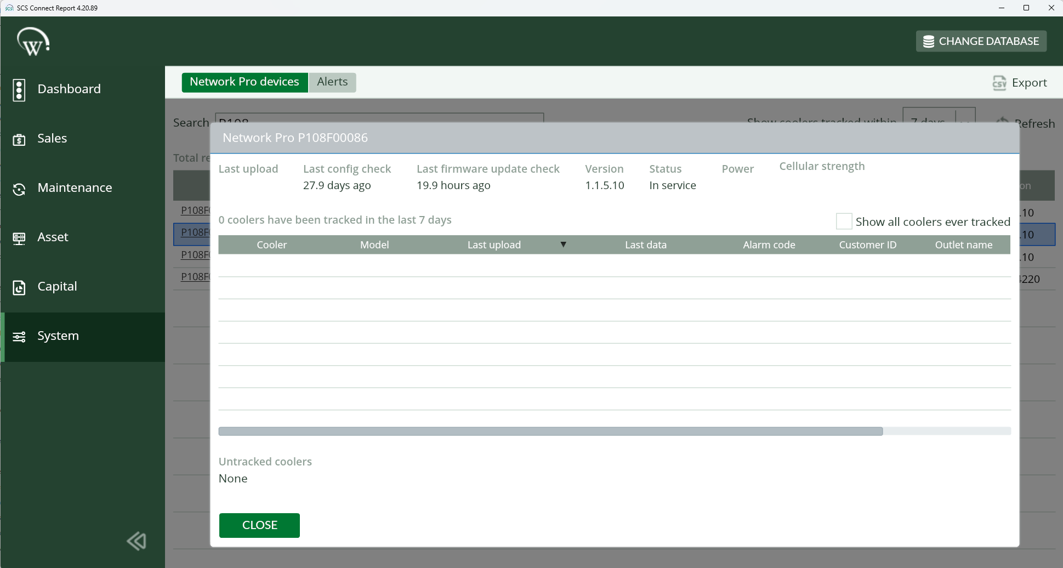Click the 'In service' status text

point(673,185)
